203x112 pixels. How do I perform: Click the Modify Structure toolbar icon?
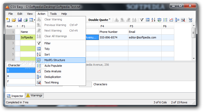coord(159,20)
